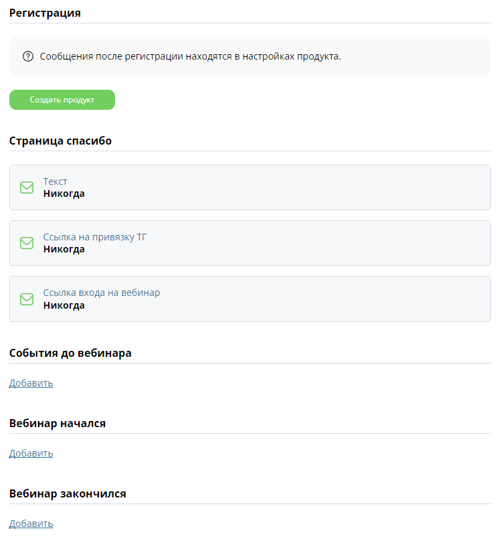Click envelope icon beside Ссылка на привязку ТГ

pyautogui.click(x=27, y=243)
